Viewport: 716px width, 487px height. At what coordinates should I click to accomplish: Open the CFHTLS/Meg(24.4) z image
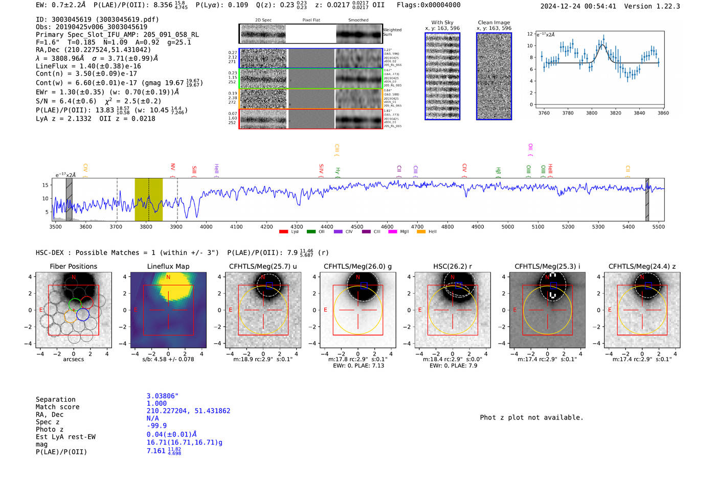(x=642, y=311)
